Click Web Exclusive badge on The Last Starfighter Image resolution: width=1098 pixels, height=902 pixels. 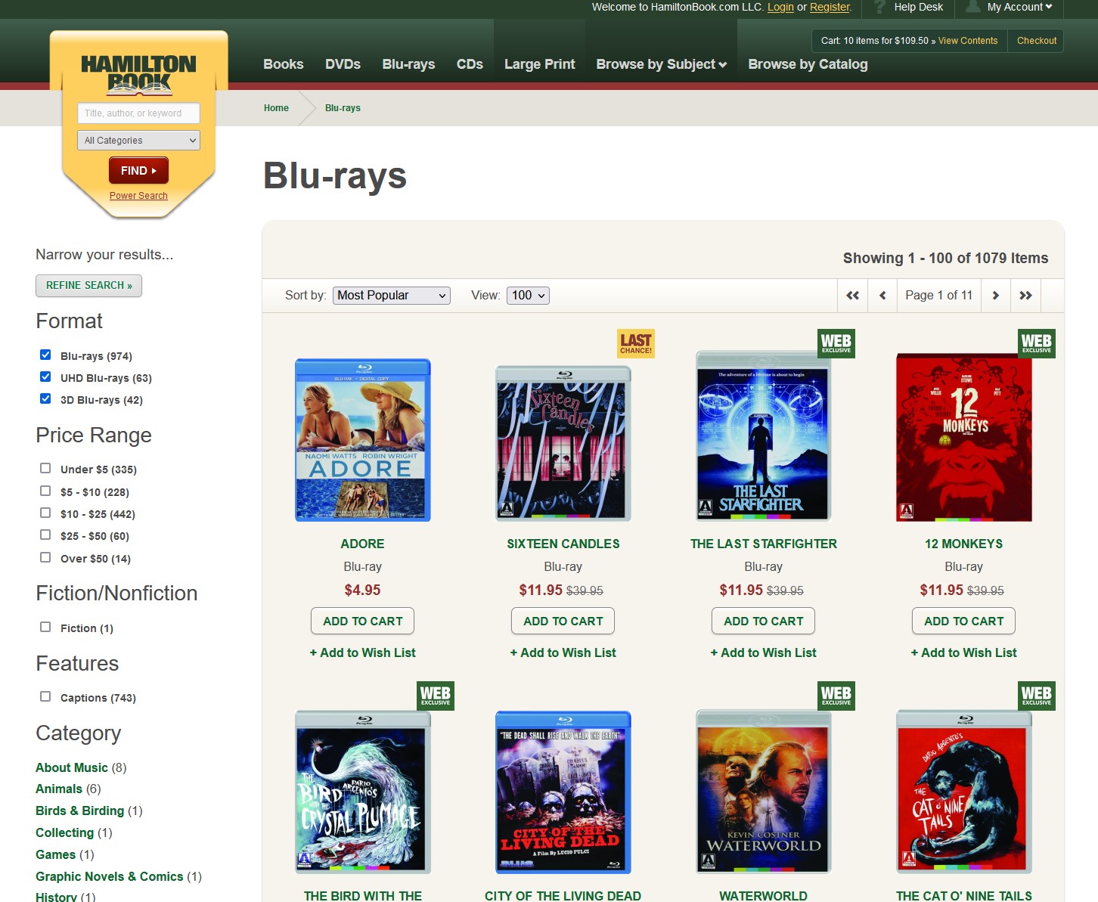click(836, 343)
